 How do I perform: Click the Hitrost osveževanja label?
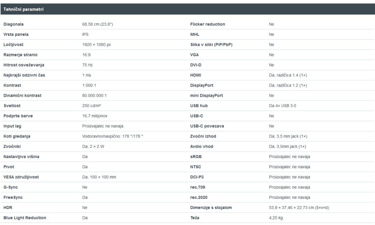click(x=24, y=65)
